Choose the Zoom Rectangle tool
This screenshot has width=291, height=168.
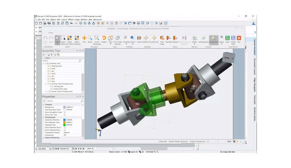97,40
